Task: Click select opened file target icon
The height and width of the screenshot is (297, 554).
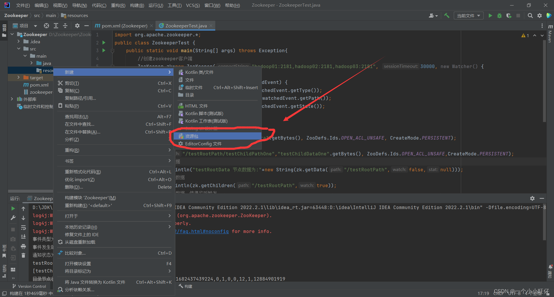Action: 46,26
